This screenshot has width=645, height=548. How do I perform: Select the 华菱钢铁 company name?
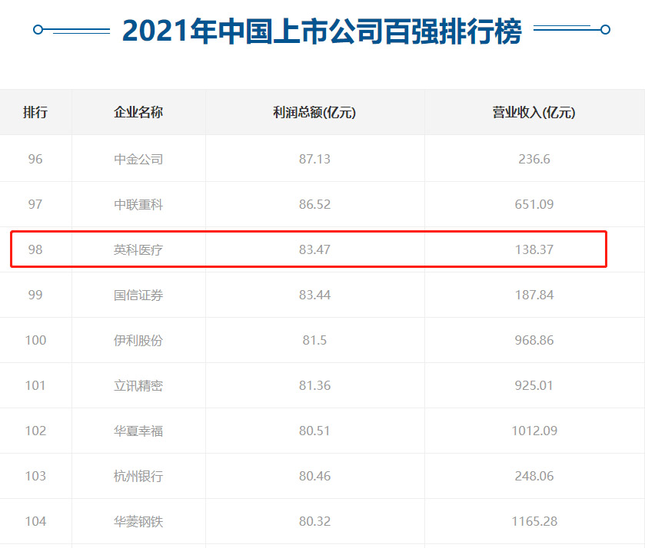click(x=138, y=521)
